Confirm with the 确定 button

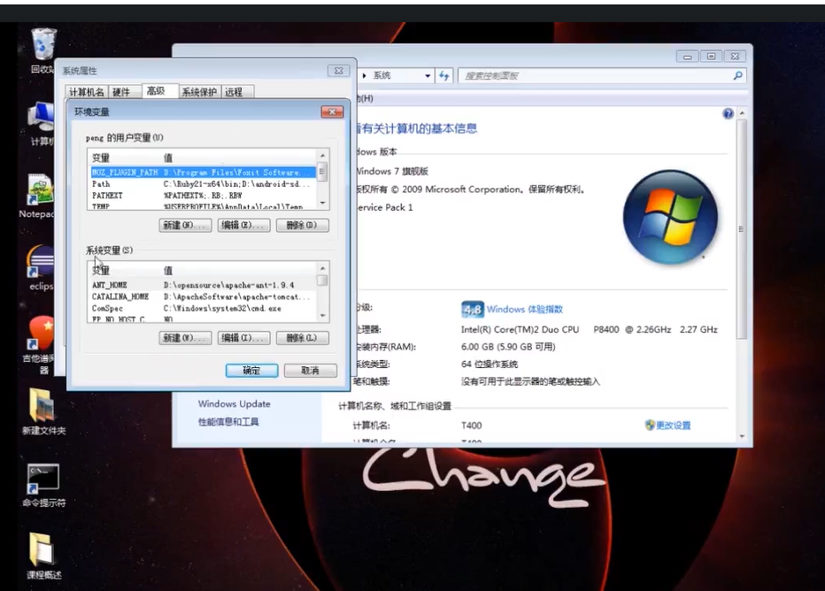tap(251, 370)
